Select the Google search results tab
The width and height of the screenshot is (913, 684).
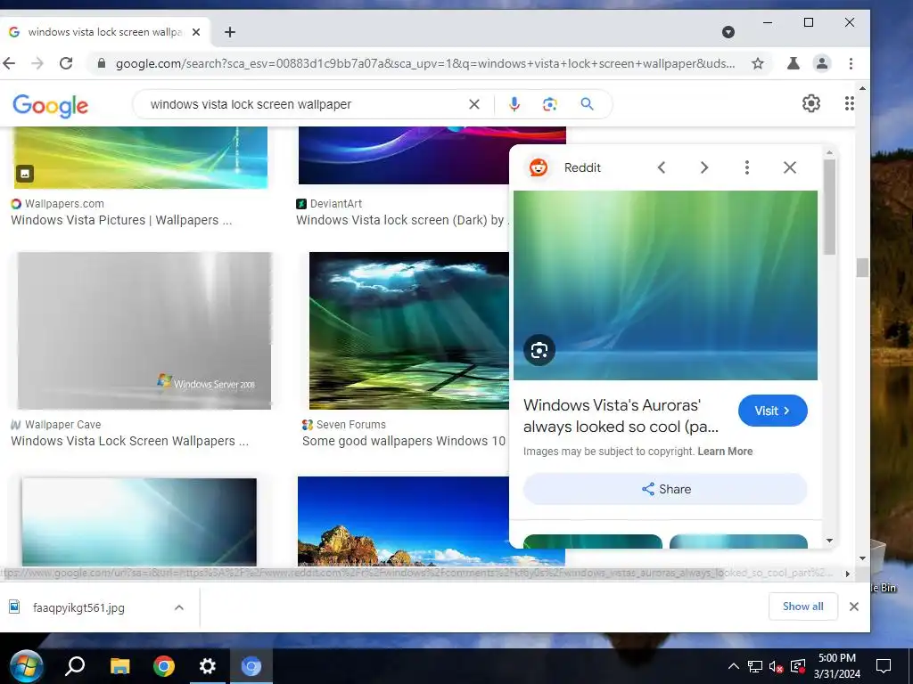[x=105, y=32]
